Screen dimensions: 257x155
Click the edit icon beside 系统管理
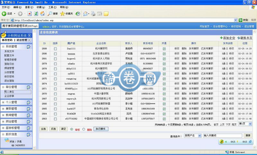pyautogui.click(x=29, y=47)
